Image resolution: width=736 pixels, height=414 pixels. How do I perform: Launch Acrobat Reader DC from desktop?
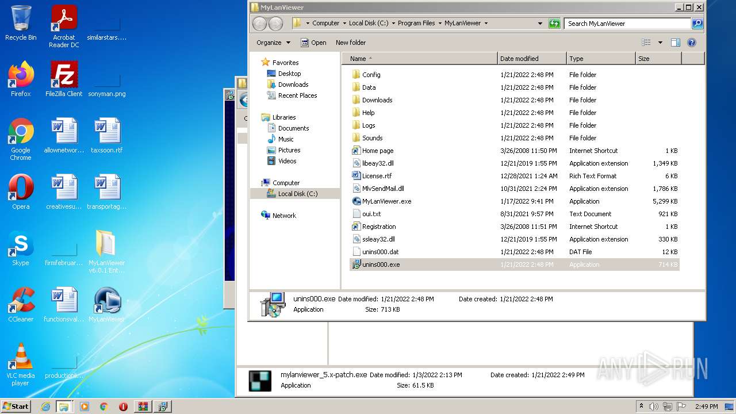[64, 26]
